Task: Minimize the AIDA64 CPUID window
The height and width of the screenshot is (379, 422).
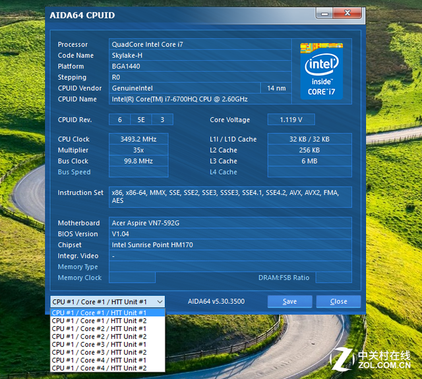Action: [x=324, y=13]
